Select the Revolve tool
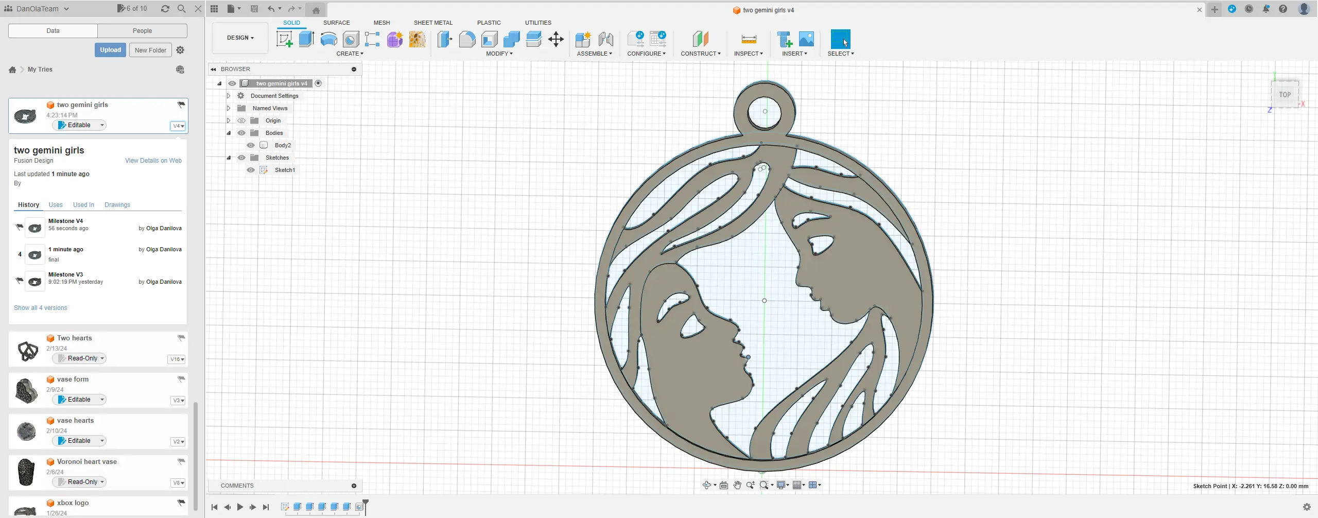Screen dimensions: 1318x518 (328, 39)
